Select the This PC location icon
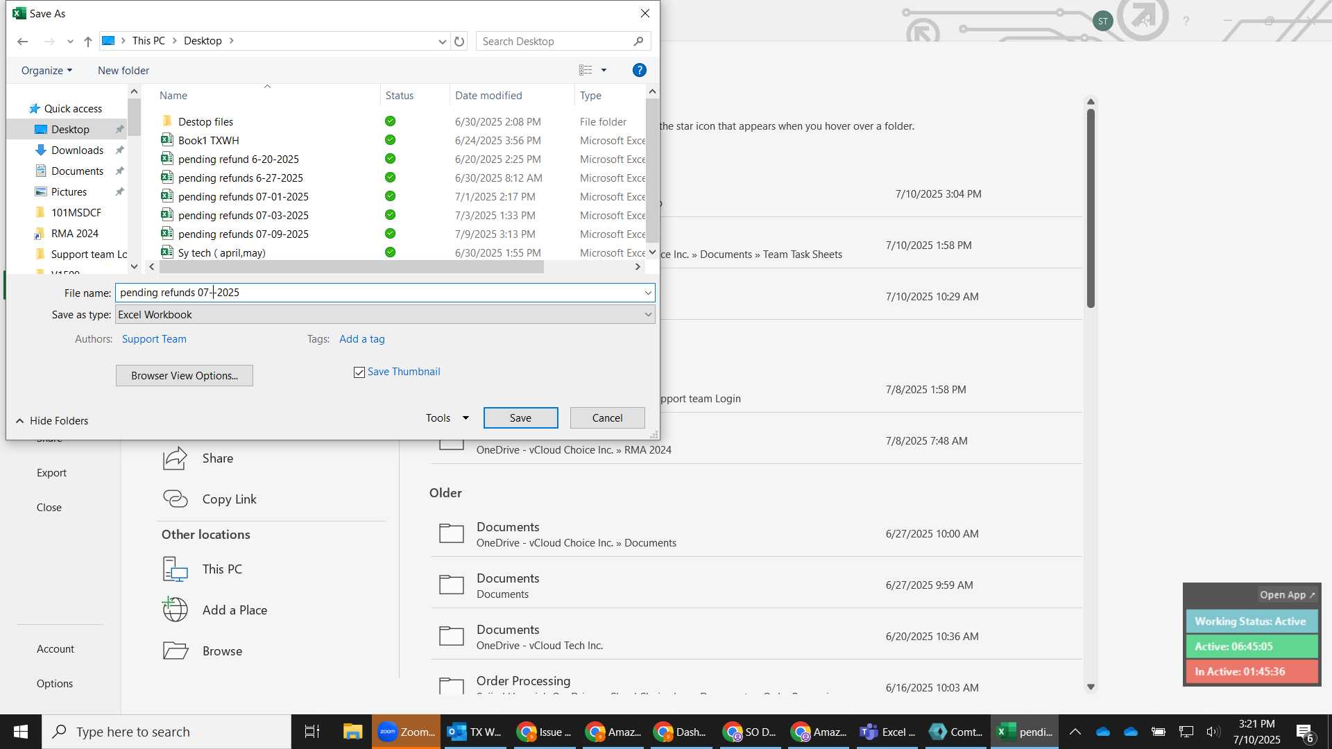This screenshot has width=1332, height=749. pyautogui.click(x=176, y=569)
